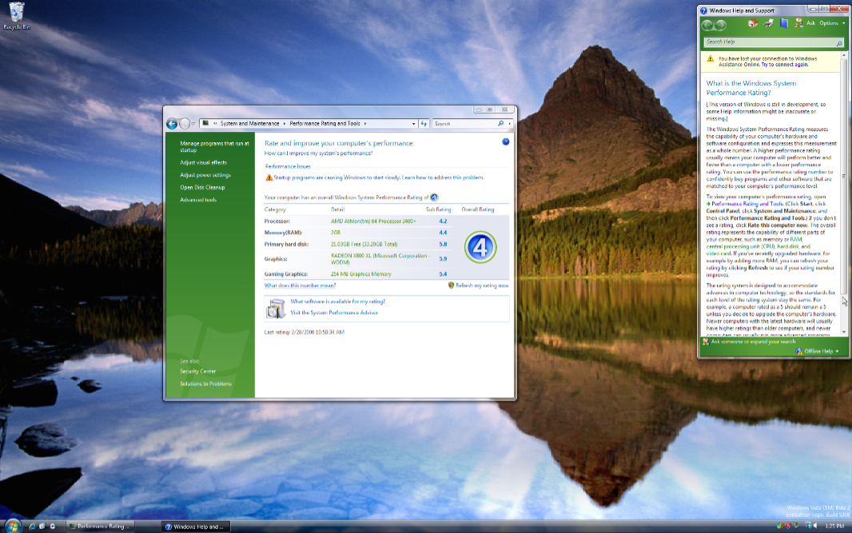Expand the address bar history dropdown
Image resolution: width=852 pixels, height=533 pixels.
pyautogui.click(x=413, y=124)
